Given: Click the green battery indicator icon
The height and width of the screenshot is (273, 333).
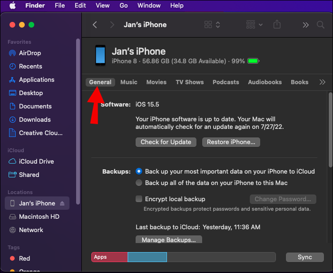Looking at the screenshot, I should pyautogui.click(x=253, y=61).
